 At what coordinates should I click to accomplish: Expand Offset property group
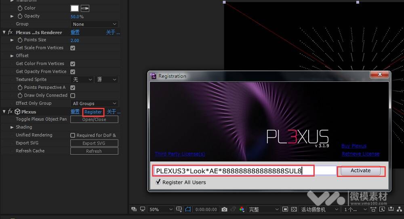point(12,56)
